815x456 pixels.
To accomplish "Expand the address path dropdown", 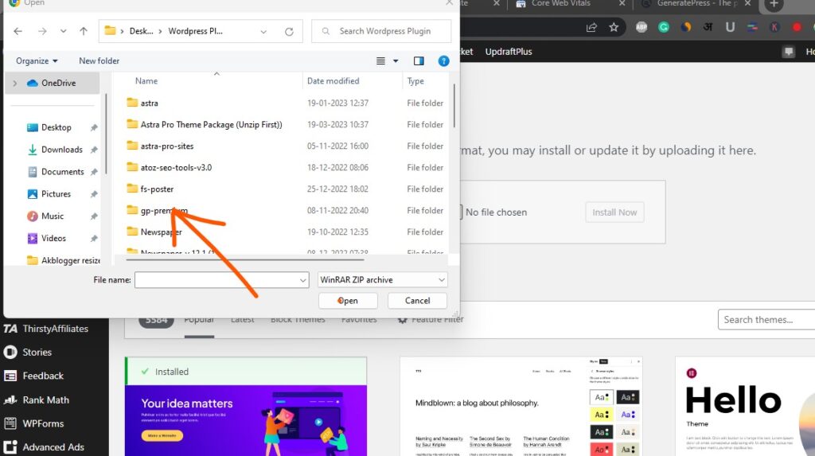I will tap(263, 32).
